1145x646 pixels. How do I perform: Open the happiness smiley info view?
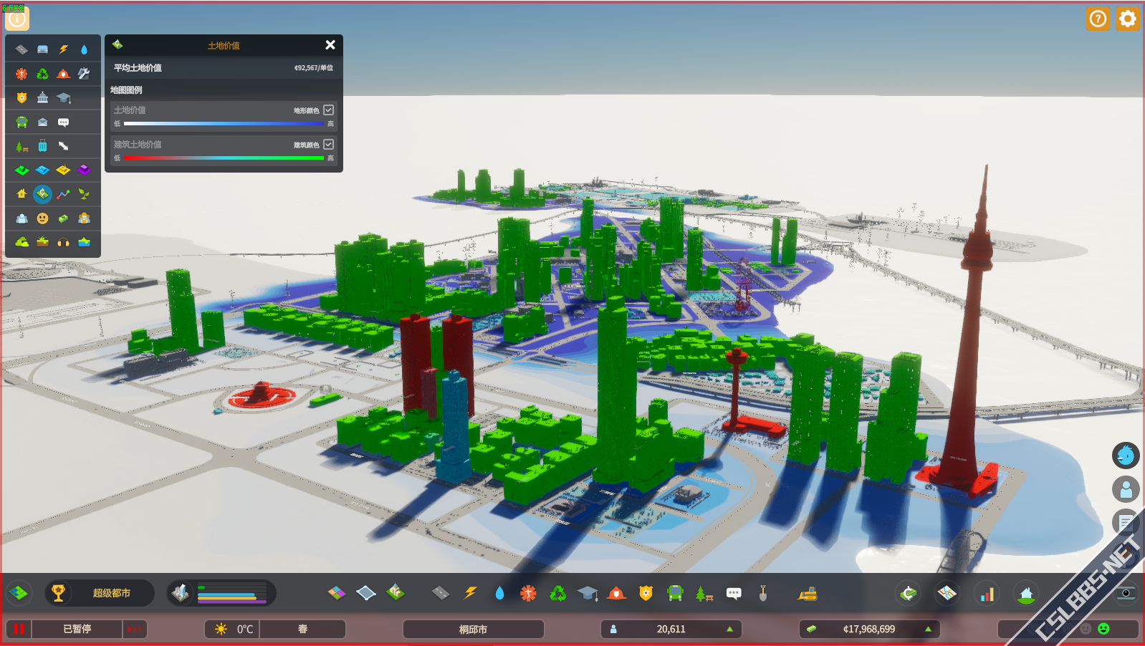(x=42, y=218)
